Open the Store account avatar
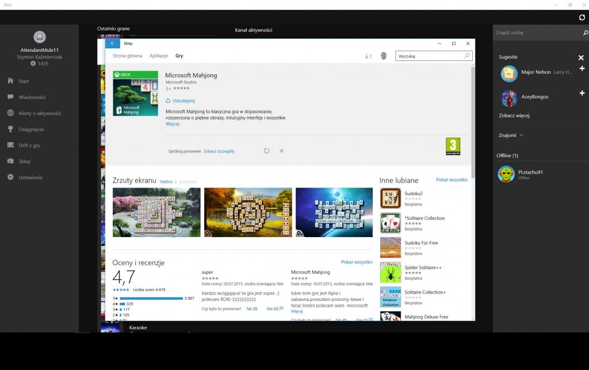This screenshot has width=589, height=370. coord(384,56)
